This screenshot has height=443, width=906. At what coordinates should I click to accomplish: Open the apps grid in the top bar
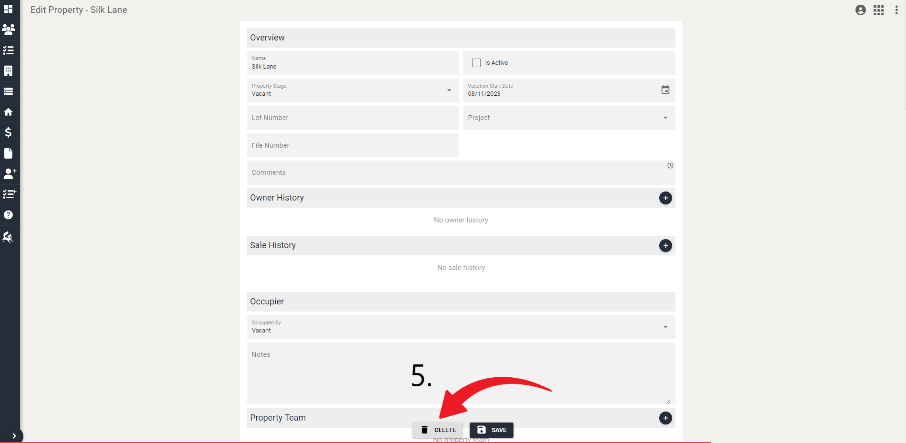point(878,10)
